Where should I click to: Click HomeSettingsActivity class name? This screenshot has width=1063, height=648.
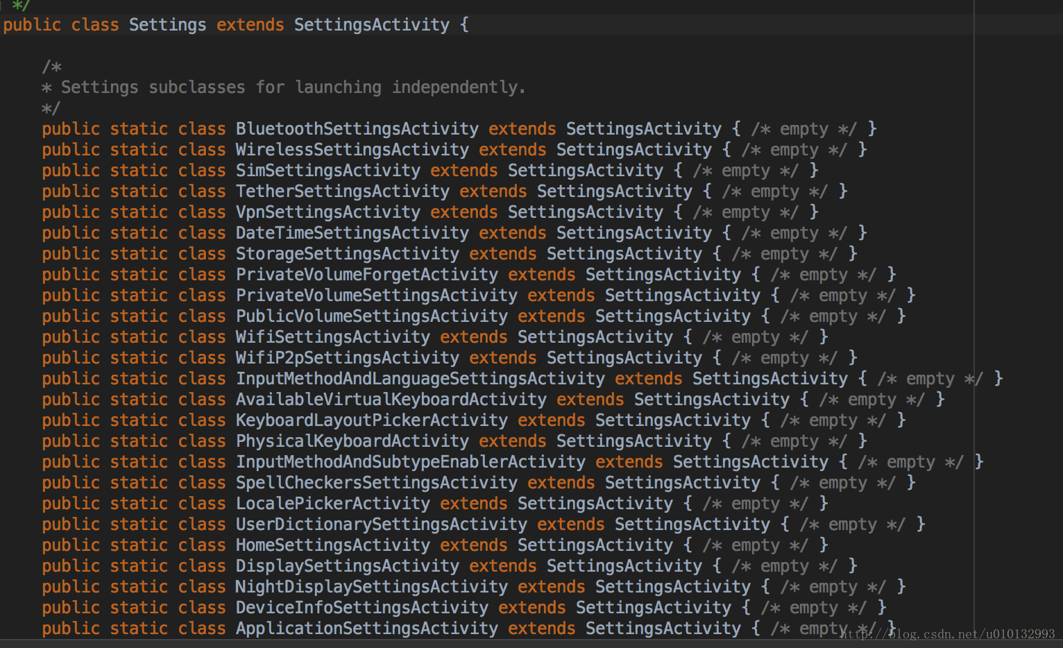333,545
